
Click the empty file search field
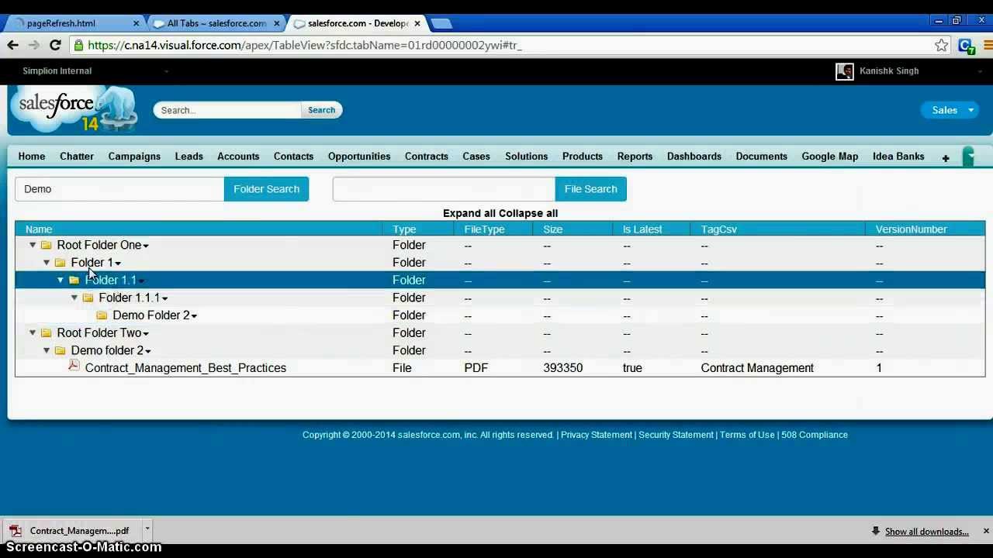click(444, 189)
